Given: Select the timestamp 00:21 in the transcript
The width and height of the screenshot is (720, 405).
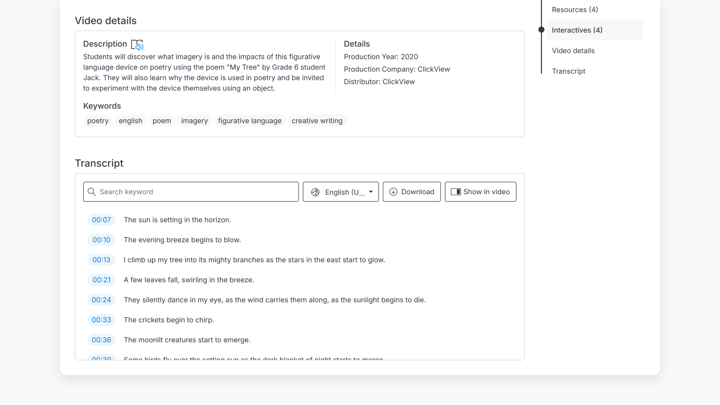Looking at the screenshot, I should pos(101,280).
